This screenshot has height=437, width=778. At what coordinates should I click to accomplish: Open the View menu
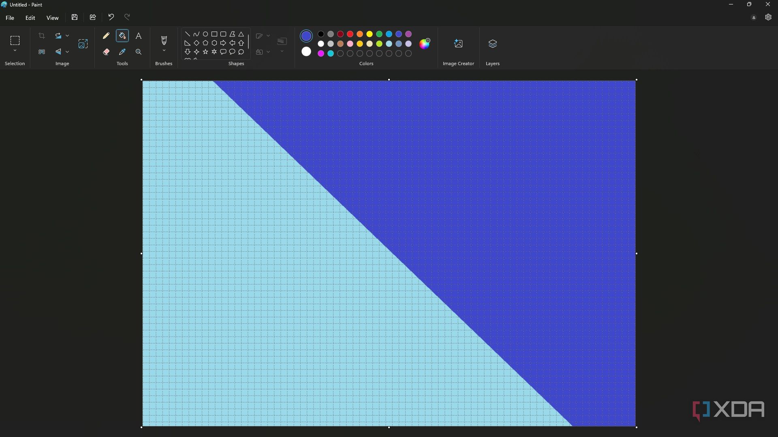52,18
